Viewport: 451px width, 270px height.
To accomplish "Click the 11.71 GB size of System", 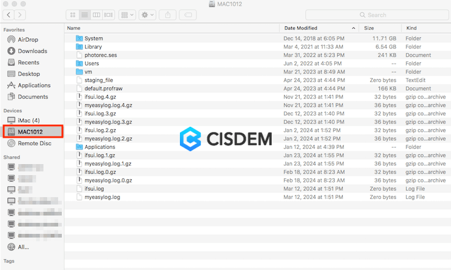I will click(x=384, y=39).
